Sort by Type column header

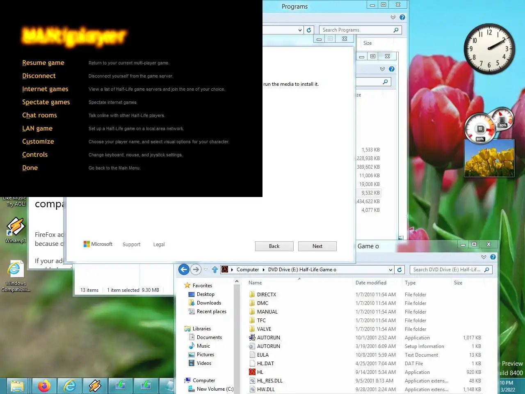(427, 283)
